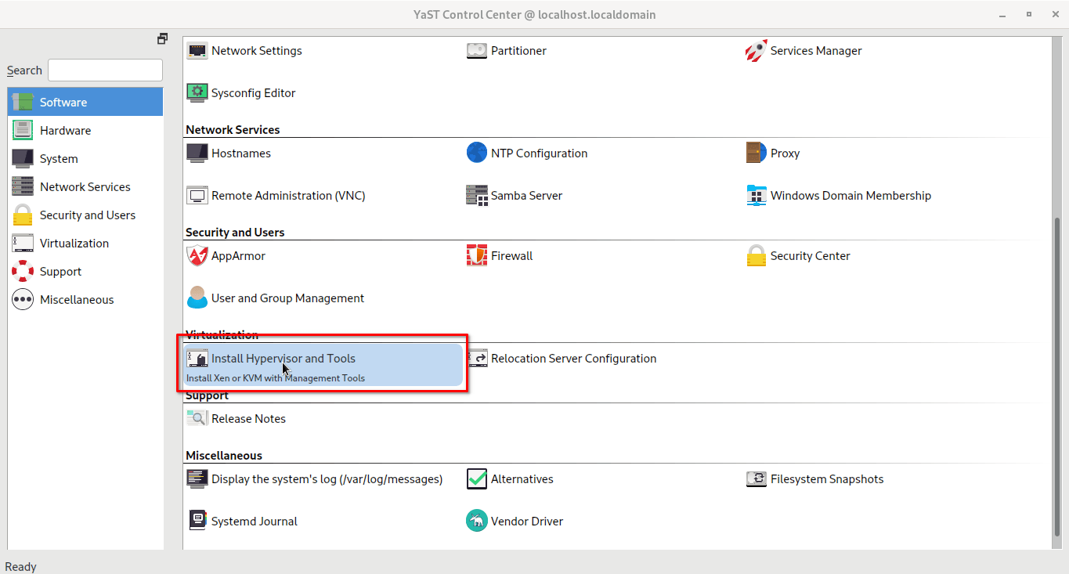1069x574 pixels.
Task: Click "Proxy" text
Action: click(785, 153)
